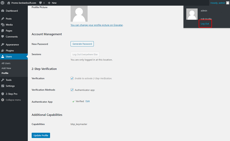This screenshot has width=230, height=141.
Task: Click the plus icon next to New
Action: click(49, 3)
